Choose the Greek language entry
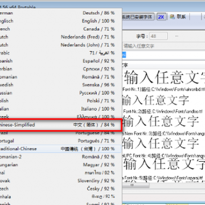The height and width of the screenshot is (205, 205). [60, 116]
